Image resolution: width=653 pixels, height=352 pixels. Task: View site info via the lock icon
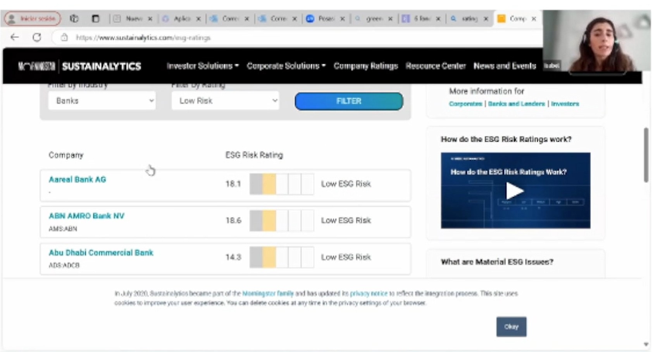tap(64, 38)
